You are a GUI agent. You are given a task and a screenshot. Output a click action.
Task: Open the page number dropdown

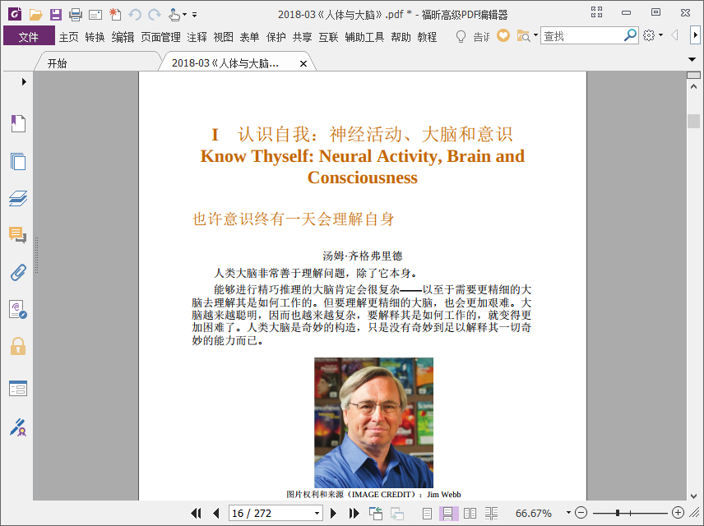pyautogui.click(x=317, y=513)
